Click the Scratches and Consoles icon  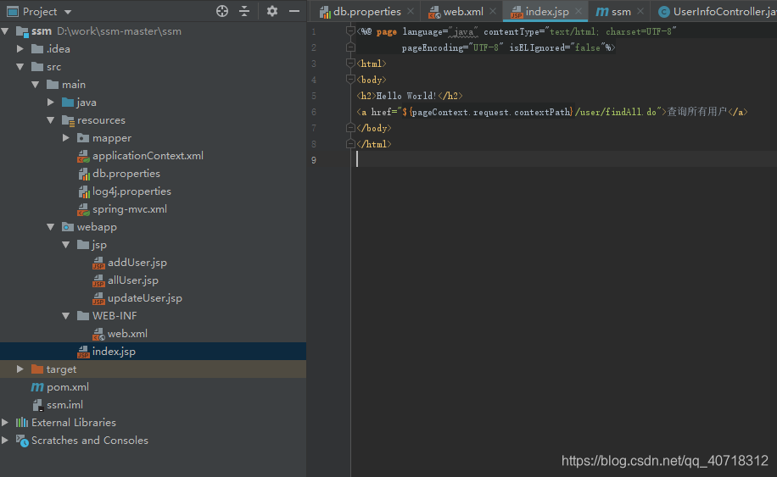click(x=22, y=441)
